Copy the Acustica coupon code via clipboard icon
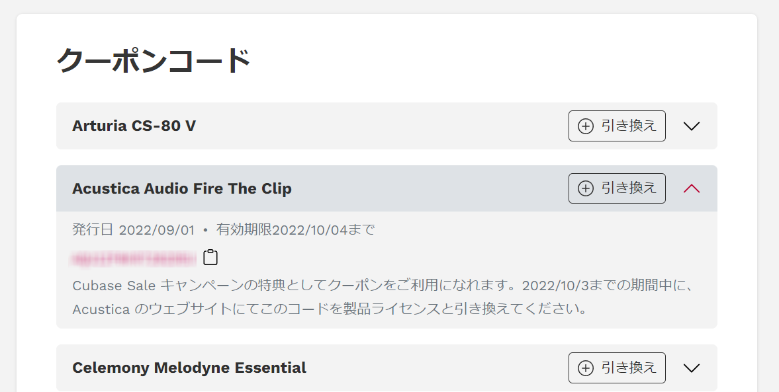This screenshot has height=392, width=779. pyautogui.click(x=210, y=258)
